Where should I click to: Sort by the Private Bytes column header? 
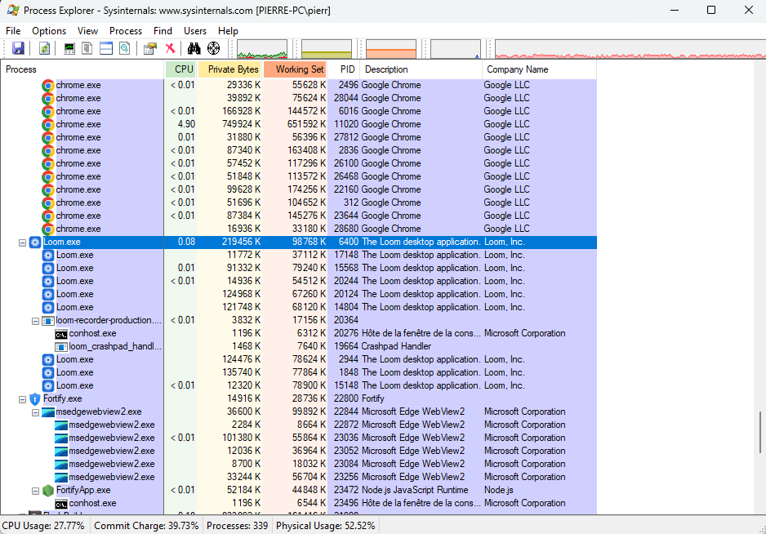(230, 69)
